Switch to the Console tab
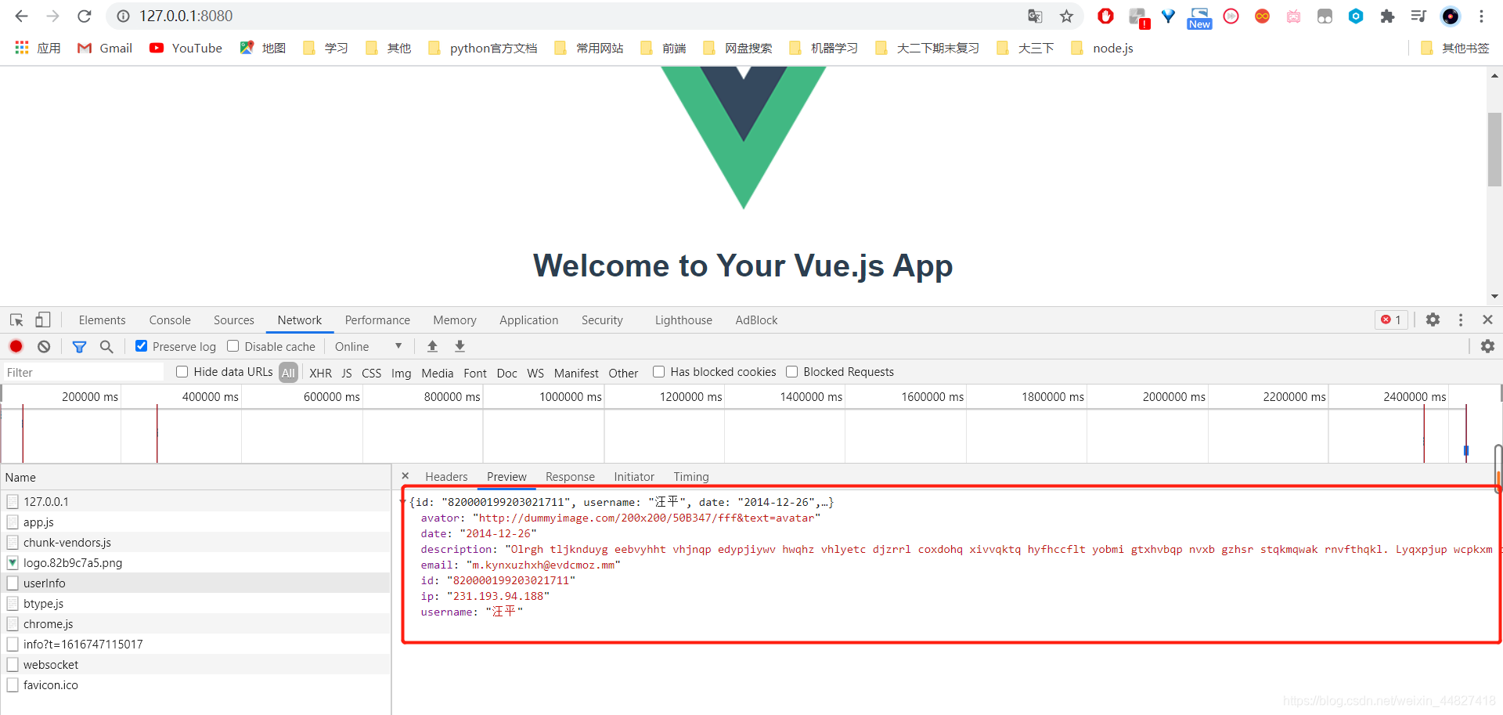Viewport: 1503px width, 715px height. 170,320
